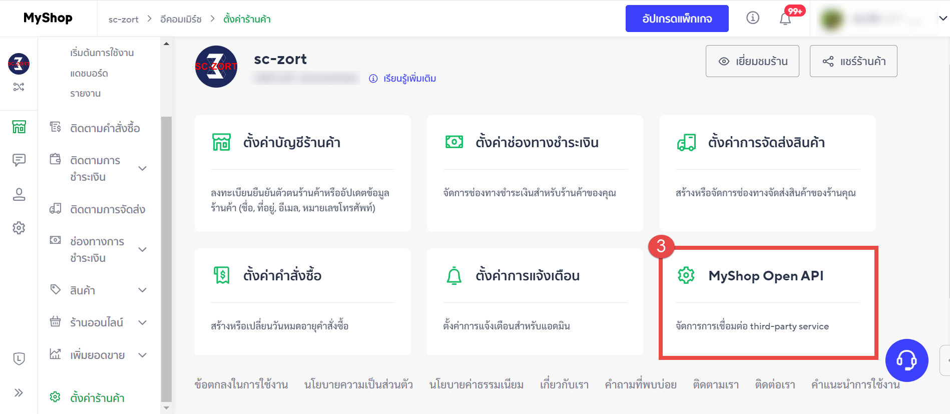Click the ติดตามการจัดส่ง truck icon in sidebar
The image size is (950, 414).
click(55, 209)
